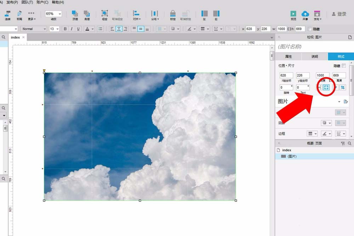This screenshot has width=354, height=236.
Task: Open the page tabs list dropdown arrow
Action: (x=272, y=38)
